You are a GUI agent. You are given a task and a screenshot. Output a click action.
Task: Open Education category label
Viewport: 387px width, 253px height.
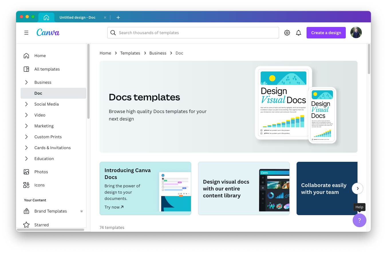[44, 159]
